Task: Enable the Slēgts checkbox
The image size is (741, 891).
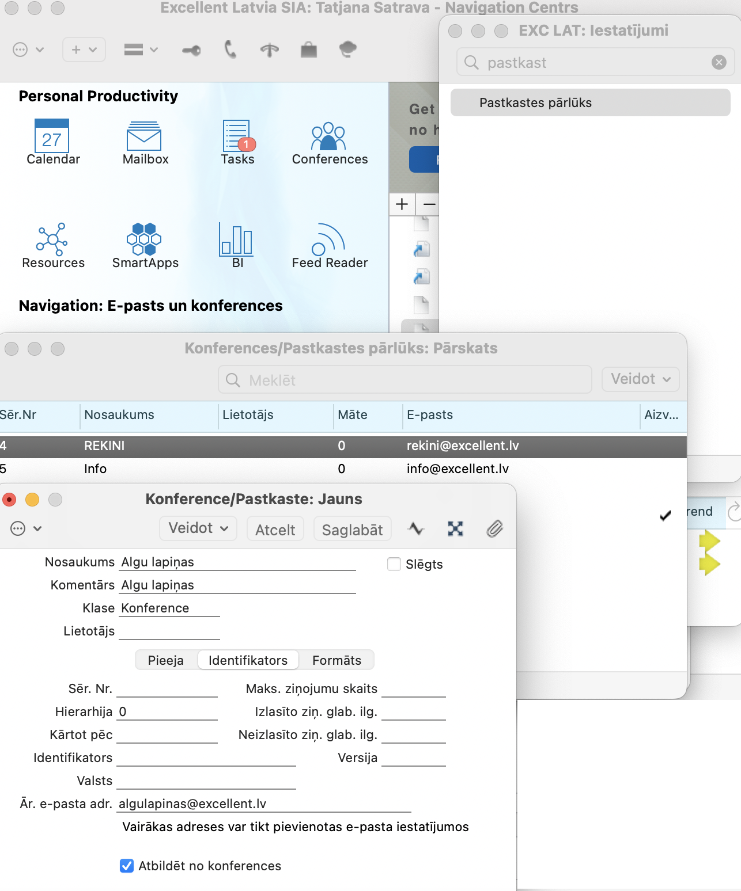Action: point(394,564)
